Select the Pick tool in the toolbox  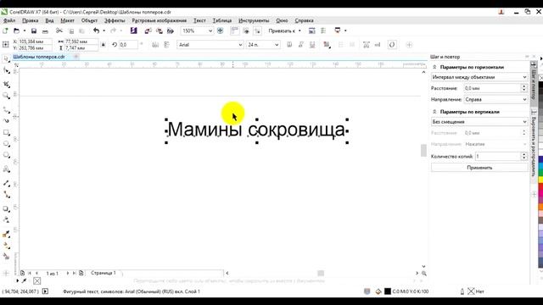click(6, 59)
